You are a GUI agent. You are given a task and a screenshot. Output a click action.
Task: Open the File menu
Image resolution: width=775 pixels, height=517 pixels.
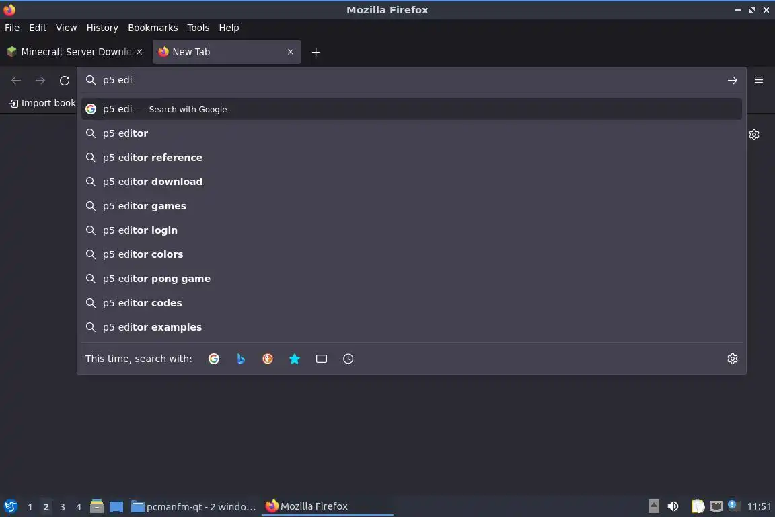tap(12, 28)
